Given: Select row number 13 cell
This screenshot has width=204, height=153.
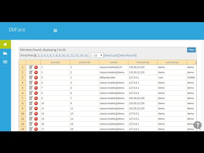Looking at the screenshot, I should click(23, 129).
